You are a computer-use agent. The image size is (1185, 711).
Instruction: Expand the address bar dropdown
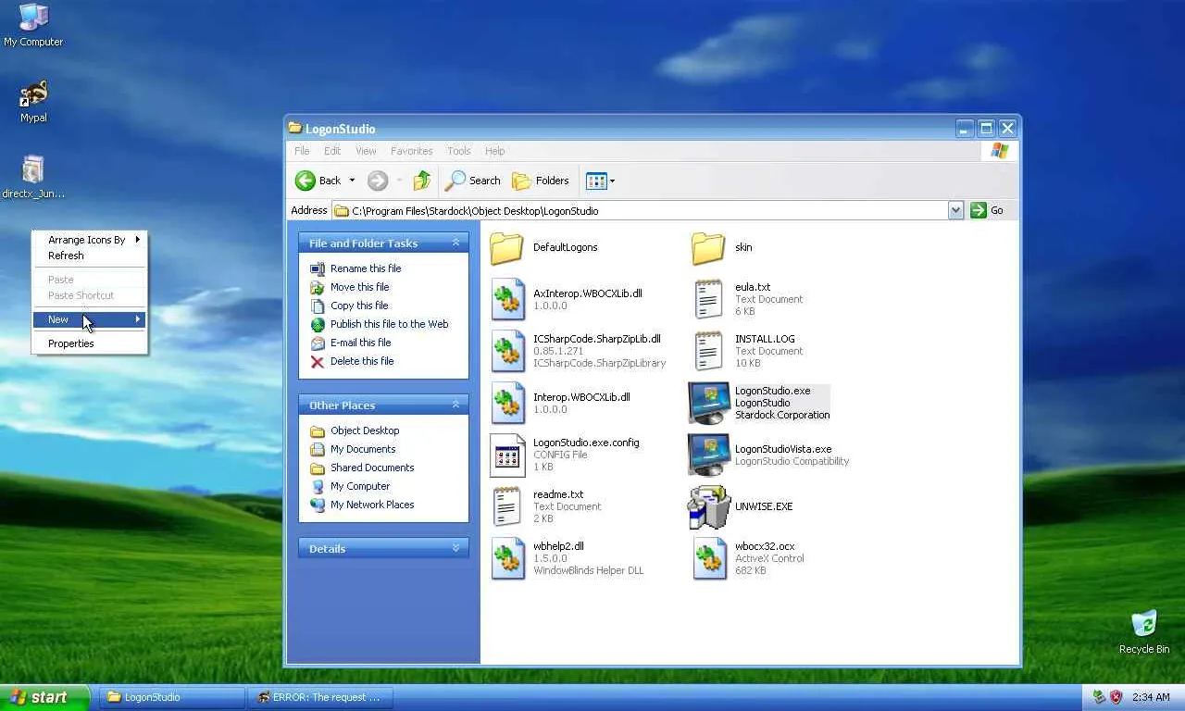(x=955, y=211)
